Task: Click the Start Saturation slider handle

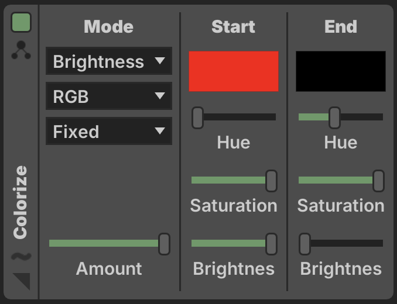Action: click(271, 181)
